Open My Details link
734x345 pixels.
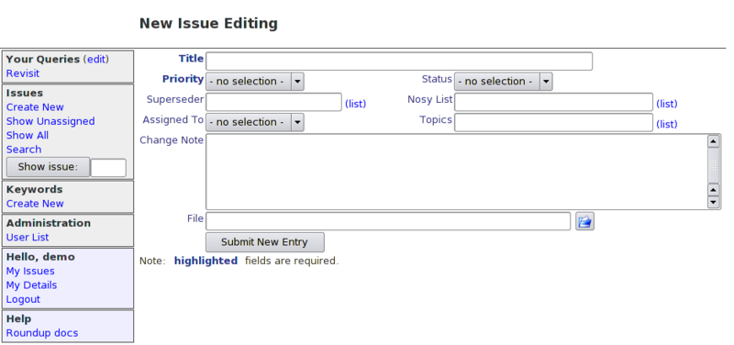click(x=31, y=285)
